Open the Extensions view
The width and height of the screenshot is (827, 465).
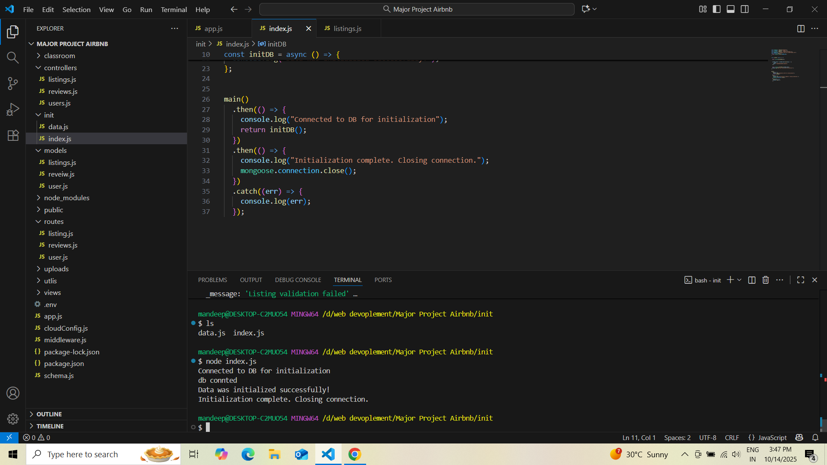click(13, 135)
